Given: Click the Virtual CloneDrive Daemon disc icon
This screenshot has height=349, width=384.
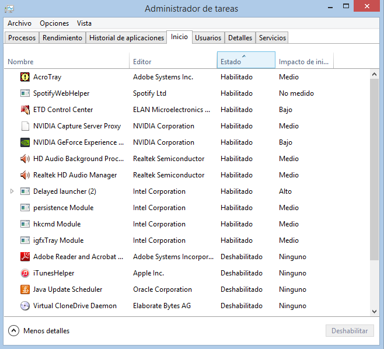Looking at the screenshot, I should pos(25,306).
